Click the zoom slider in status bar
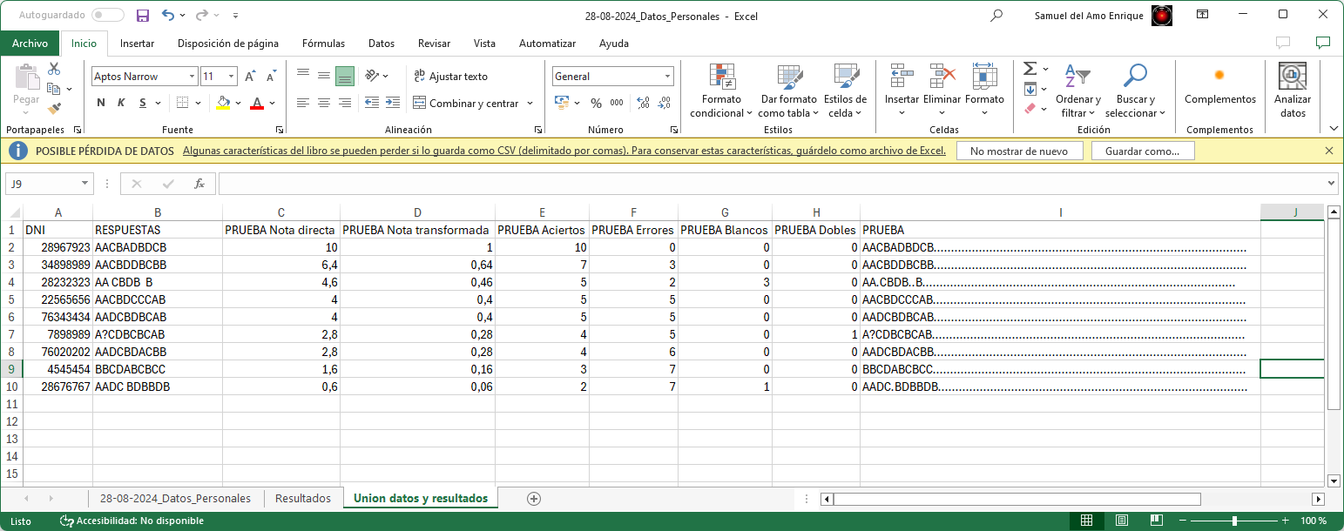This screenshot has width=1344, height=531. [x=1234, y=521]
